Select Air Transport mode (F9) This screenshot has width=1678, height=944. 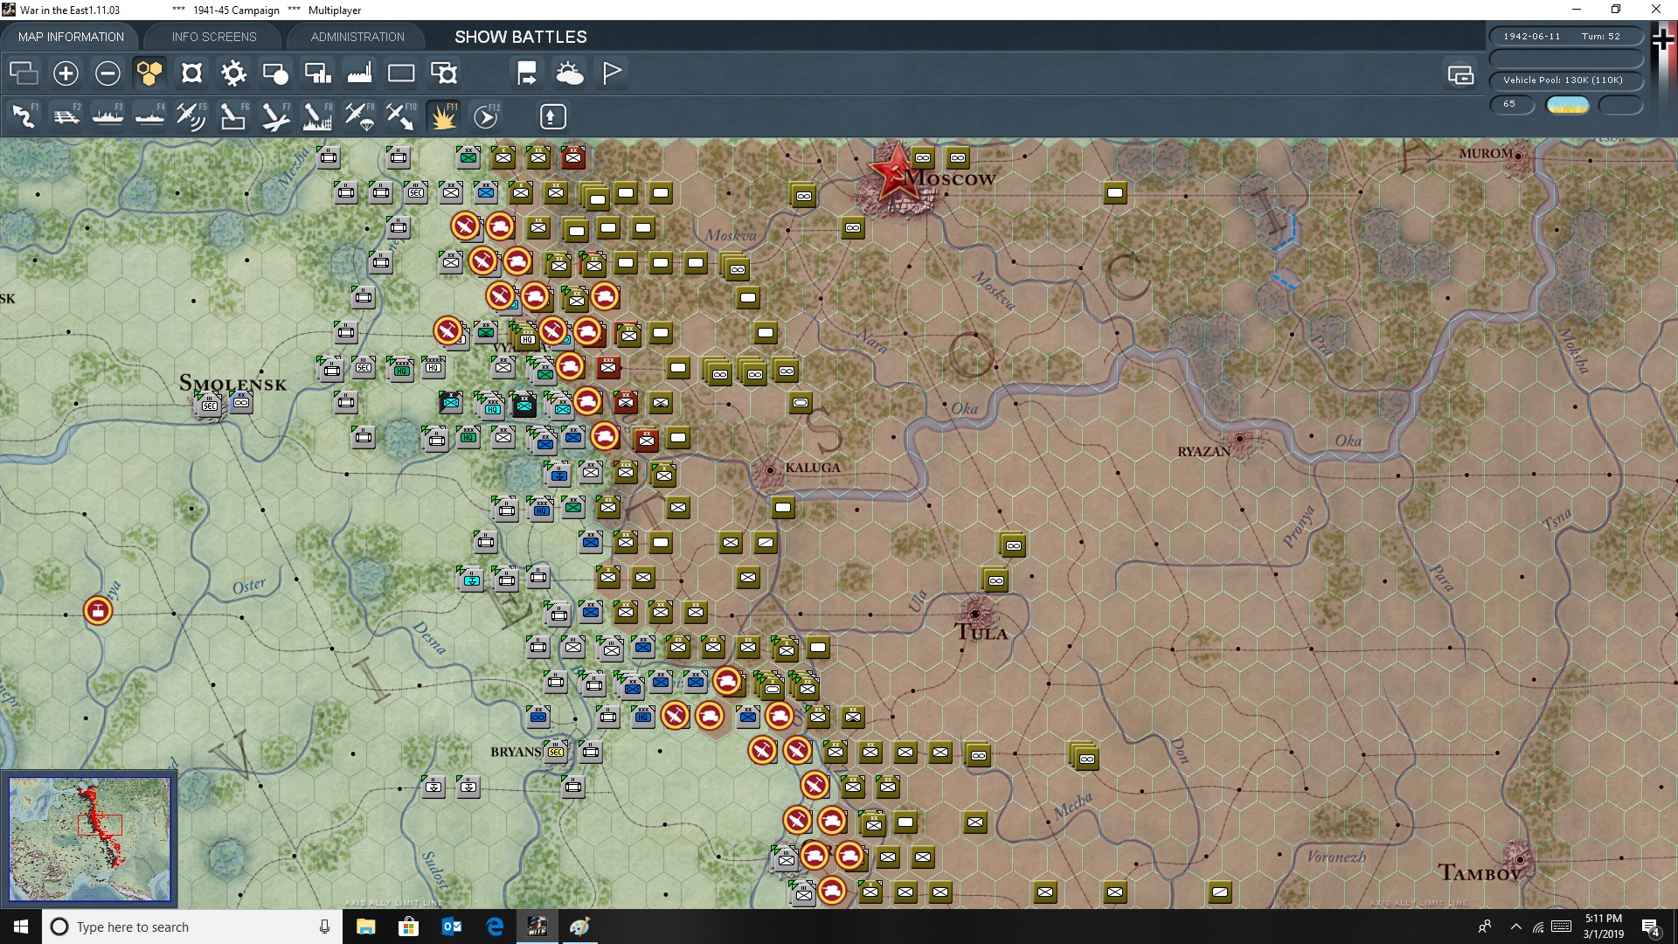[359, 116]
